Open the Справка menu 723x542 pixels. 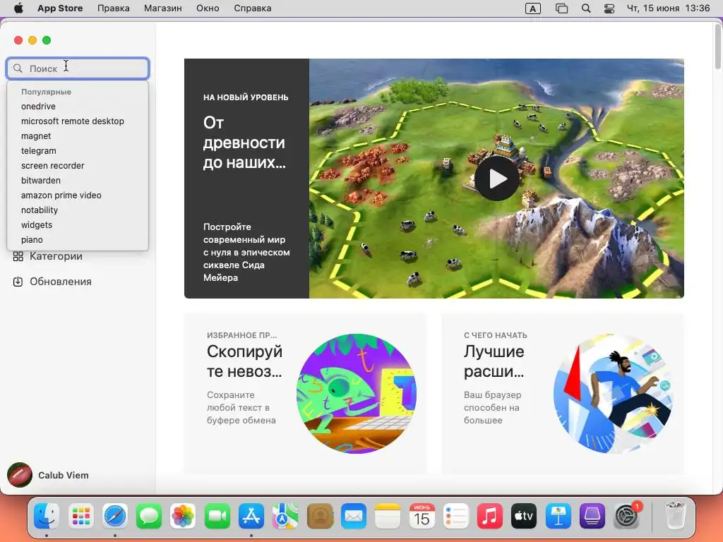[252, 8]
